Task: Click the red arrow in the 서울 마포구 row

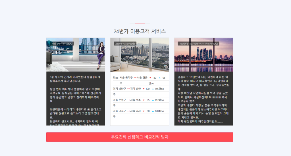Action: (128, 111)
